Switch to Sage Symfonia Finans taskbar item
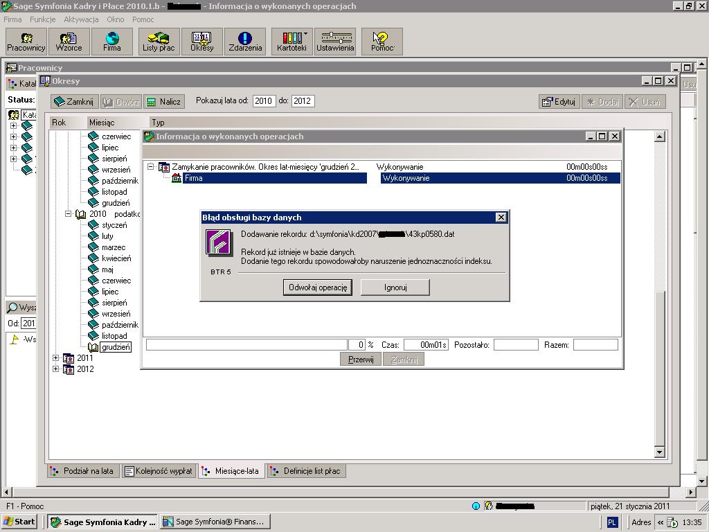Viewport: 709px width, 532px height. tap(215, 522)
